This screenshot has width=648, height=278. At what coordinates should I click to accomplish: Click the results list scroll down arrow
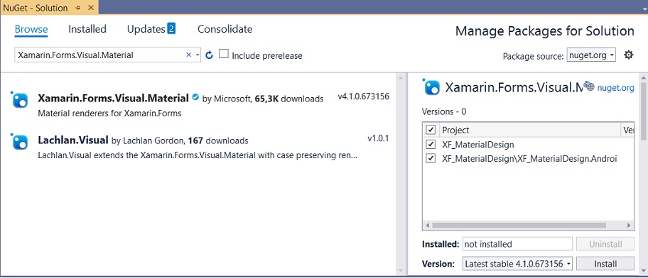tap(400, 271)
